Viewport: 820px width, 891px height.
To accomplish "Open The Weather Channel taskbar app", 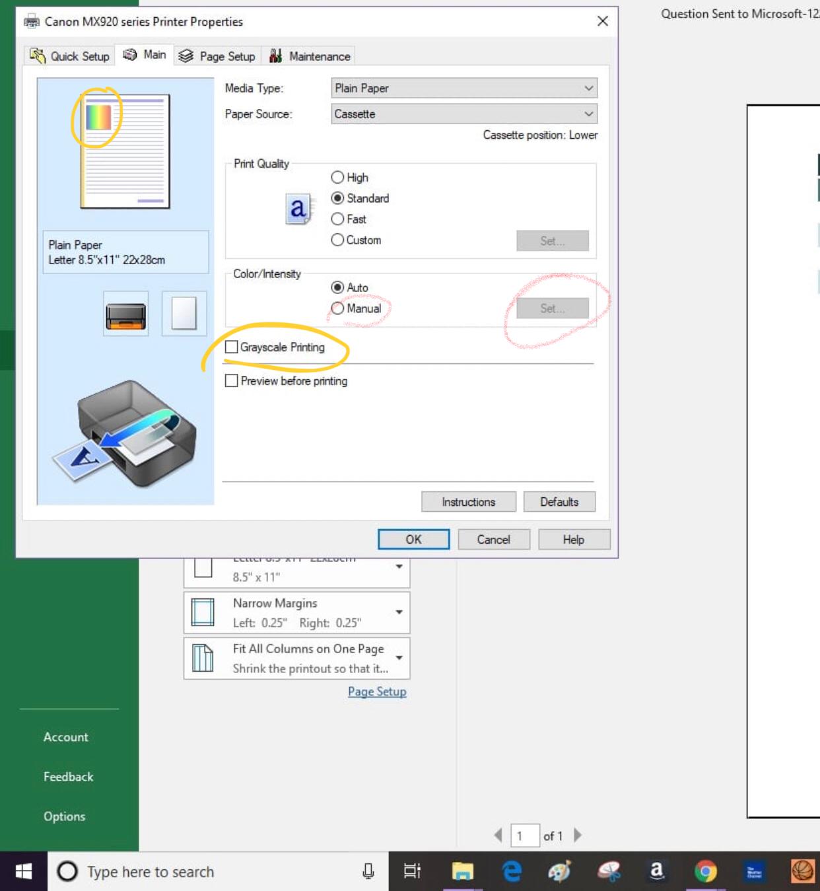I will [754, 872].
